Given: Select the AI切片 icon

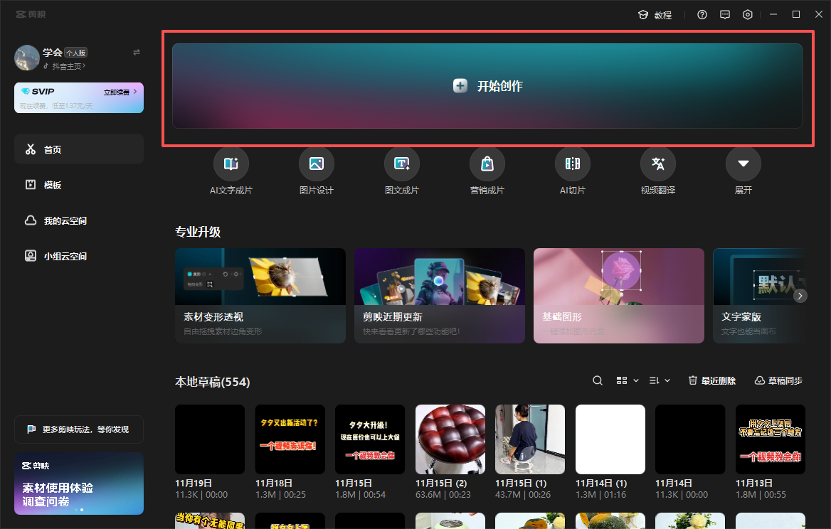Looking at the screenshot, I should 573,164.
